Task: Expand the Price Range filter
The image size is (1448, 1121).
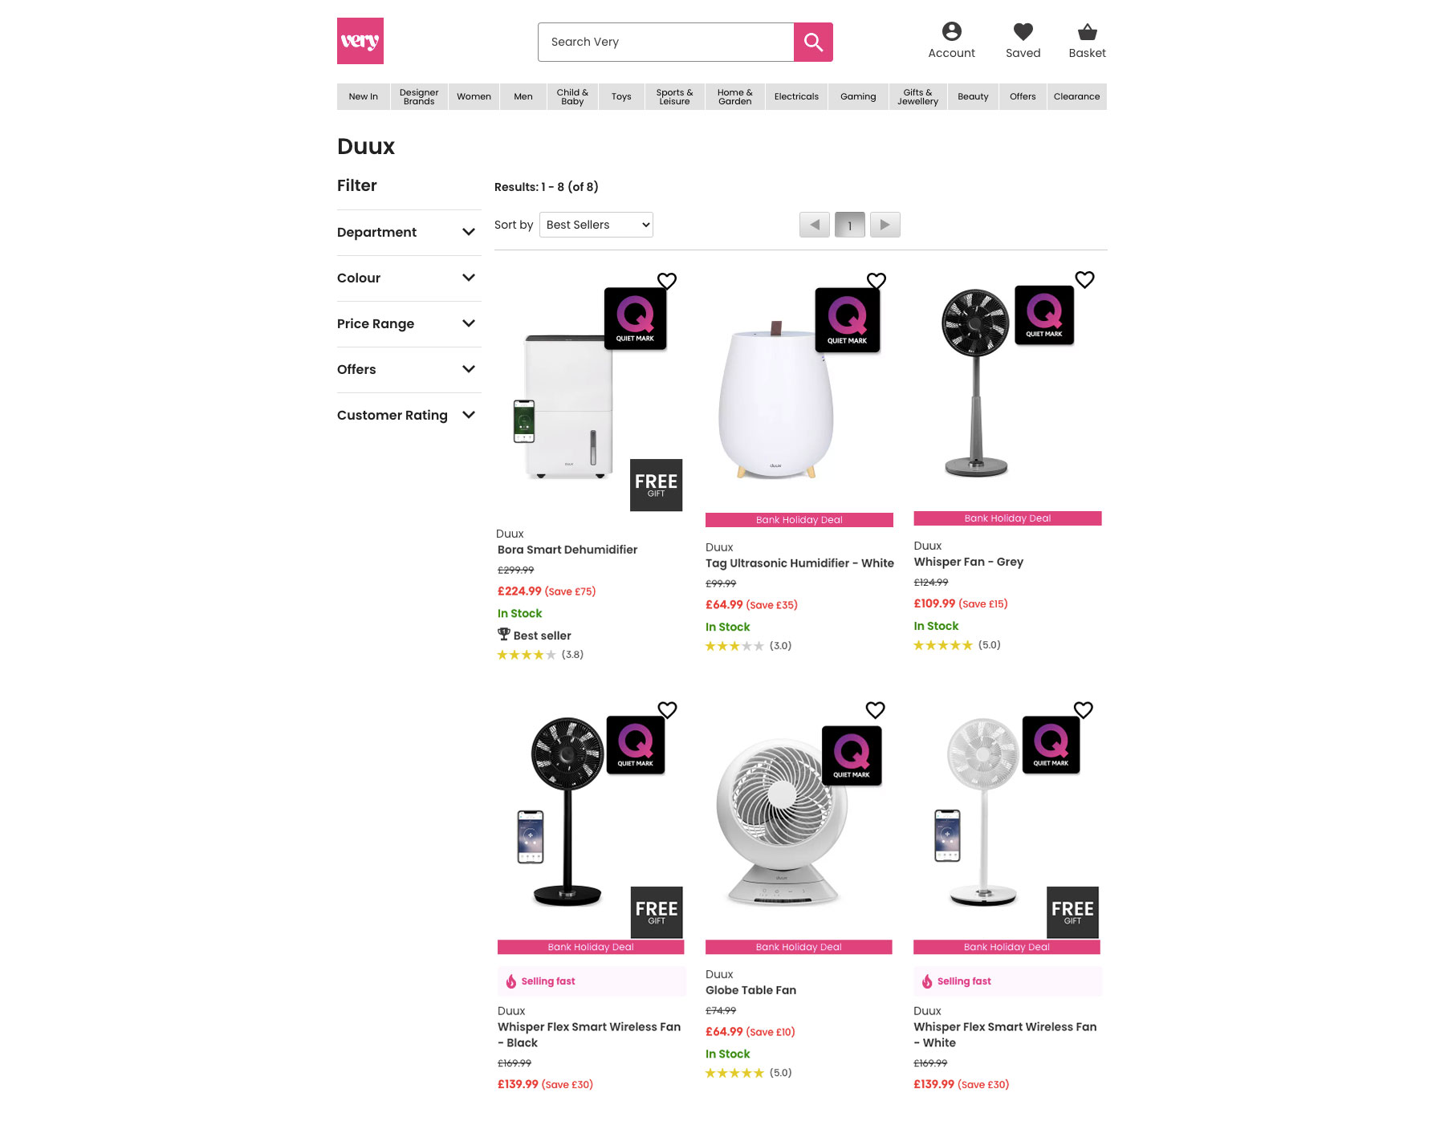Action: pyautogui.click(x=409, y=324)
